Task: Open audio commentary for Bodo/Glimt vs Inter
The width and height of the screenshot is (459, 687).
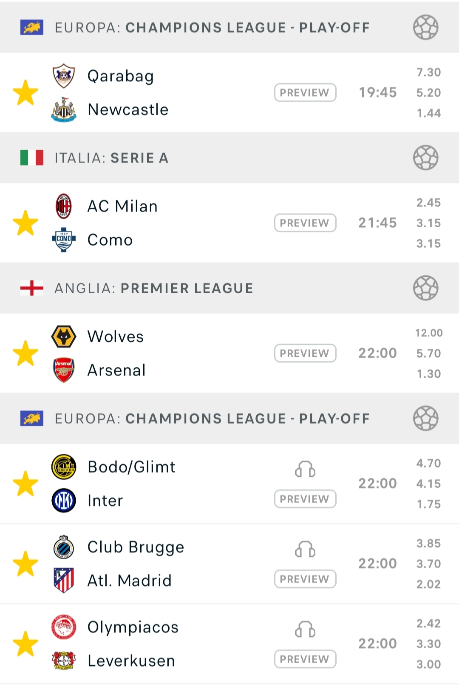Action: (305, 469)
